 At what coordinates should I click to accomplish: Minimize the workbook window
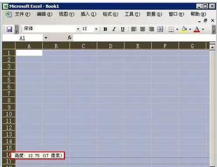(x=199, y=21)
